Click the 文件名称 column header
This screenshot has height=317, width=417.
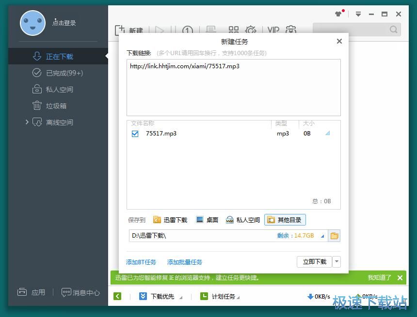click(143, 123)
